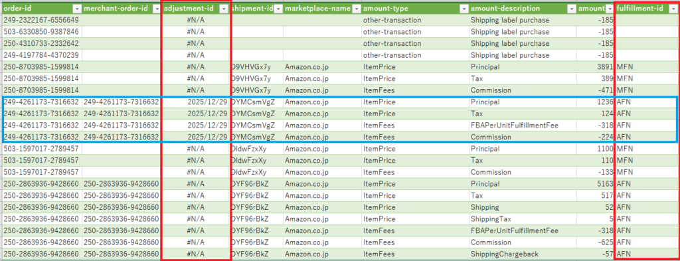Open the marketplace-name column filter dropdown

(x=356, y=9)
